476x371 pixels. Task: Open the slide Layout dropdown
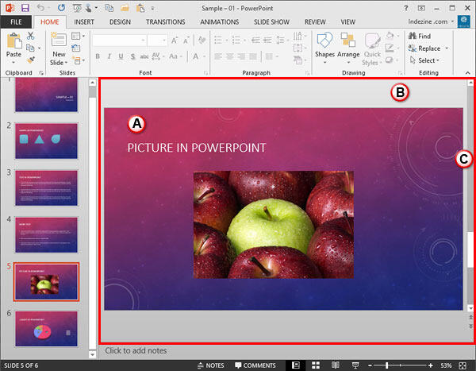pos(78,36)
